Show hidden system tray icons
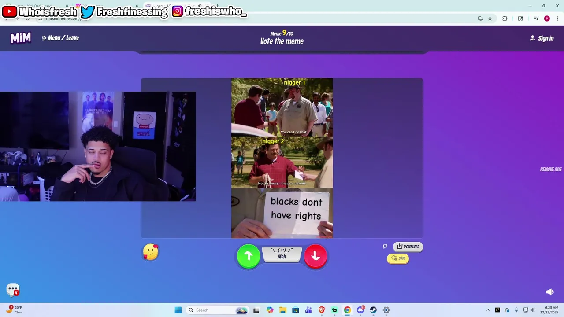This screenshot has width=564, height=317. pos(488,310)
